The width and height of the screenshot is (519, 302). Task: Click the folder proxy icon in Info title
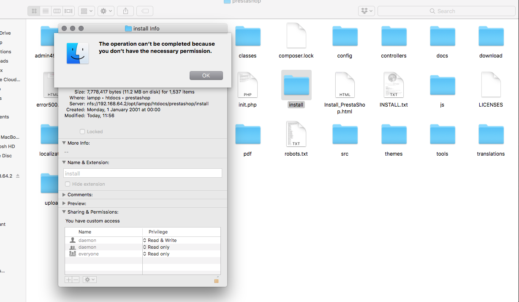pos(128,28)
